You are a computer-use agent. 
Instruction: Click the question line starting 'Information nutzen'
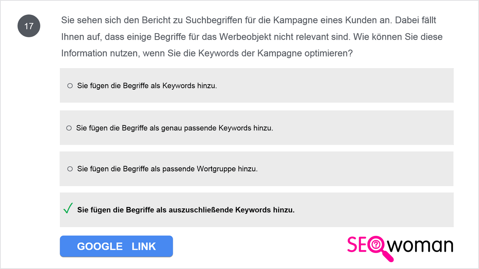(x=207, y=53)
